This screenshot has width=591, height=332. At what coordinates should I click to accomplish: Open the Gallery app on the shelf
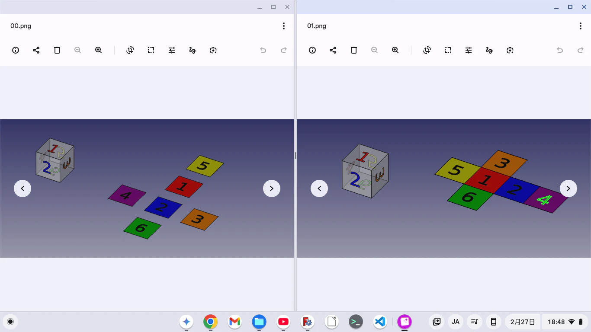click(405, 322)
